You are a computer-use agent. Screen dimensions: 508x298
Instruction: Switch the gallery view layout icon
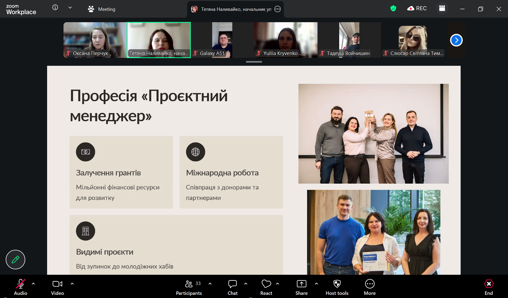(442, 8)
